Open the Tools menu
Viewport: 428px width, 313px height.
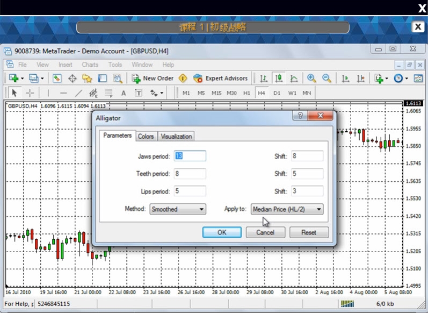(115, 65)
